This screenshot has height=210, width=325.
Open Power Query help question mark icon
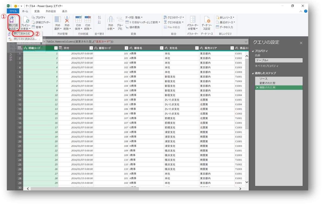305,11
